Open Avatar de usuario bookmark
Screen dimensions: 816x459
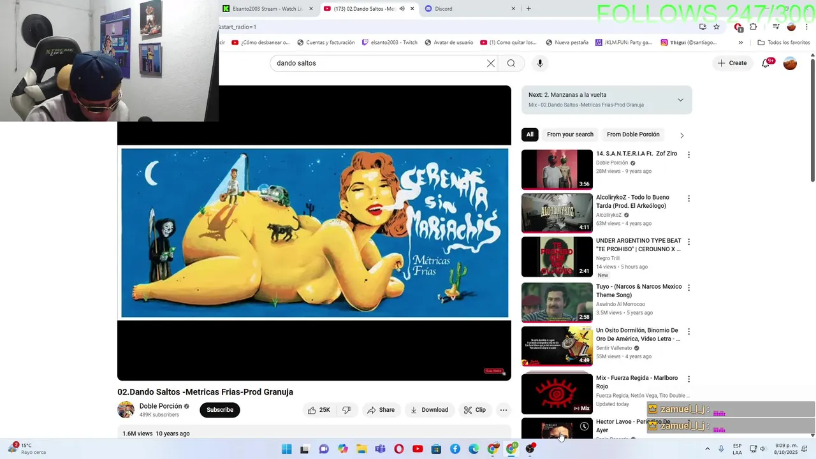[x=448, y=43]
